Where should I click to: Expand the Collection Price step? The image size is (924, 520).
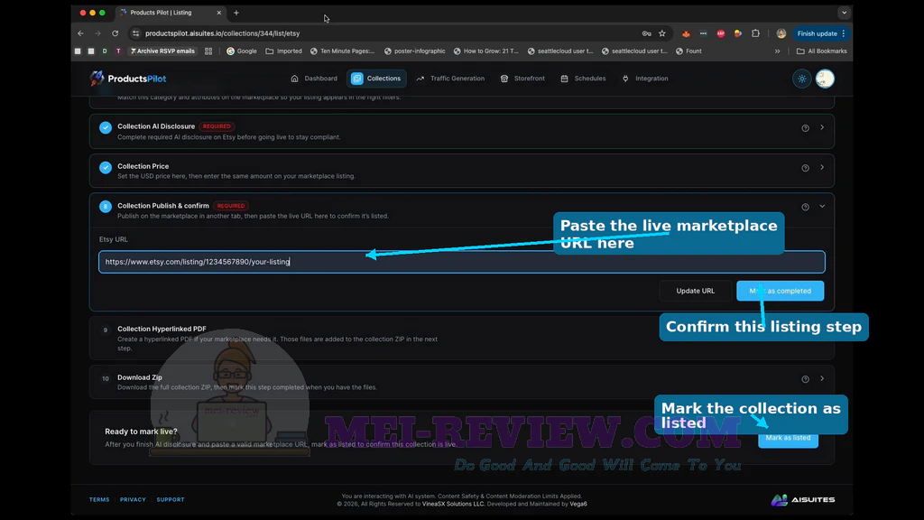coord(822,167)
